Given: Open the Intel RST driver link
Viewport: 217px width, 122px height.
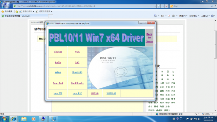Looking at the screenshot, I should click(x=77, y=93).
